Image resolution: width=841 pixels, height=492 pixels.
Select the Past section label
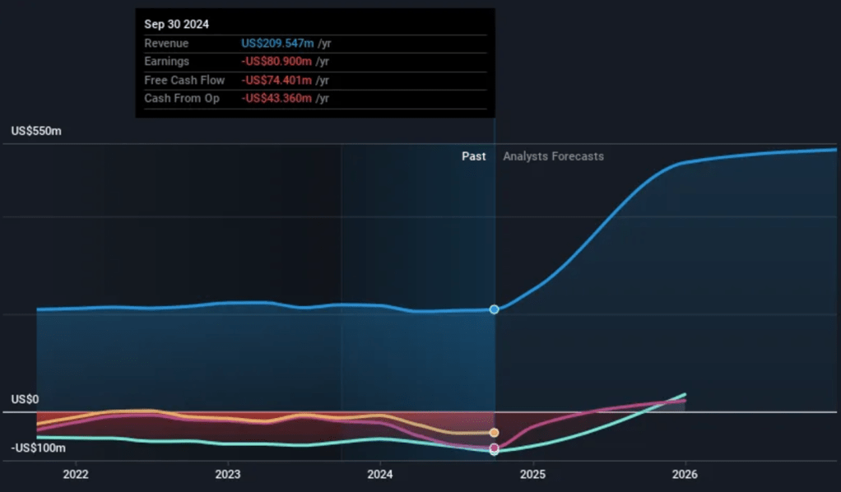pos(473,156)
